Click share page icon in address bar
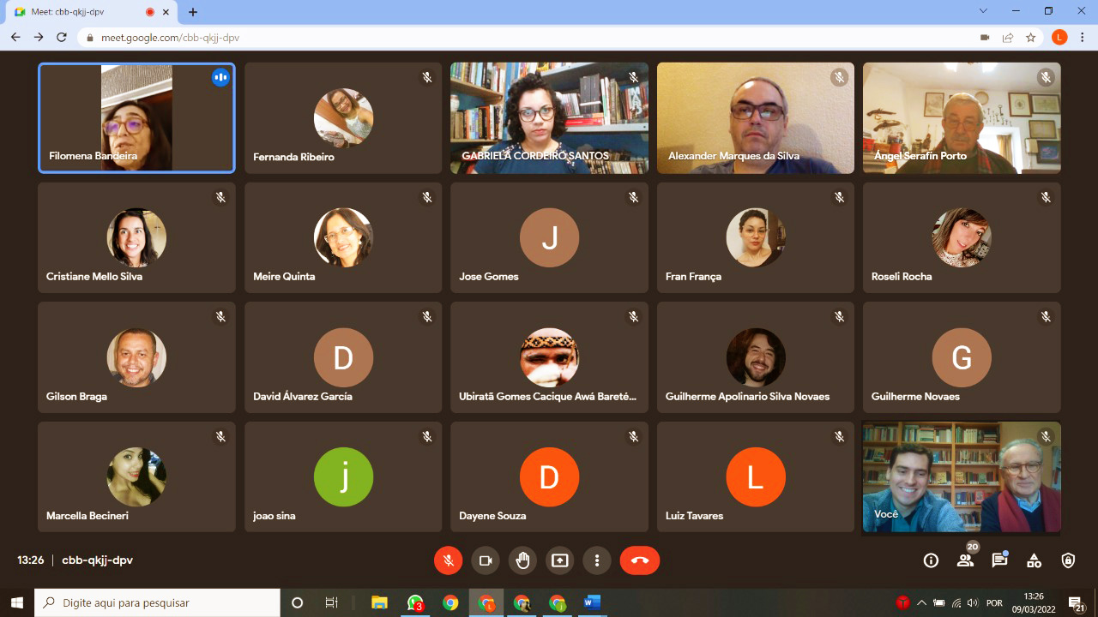Viewport: 1098px width, 617px height. 1008,38
